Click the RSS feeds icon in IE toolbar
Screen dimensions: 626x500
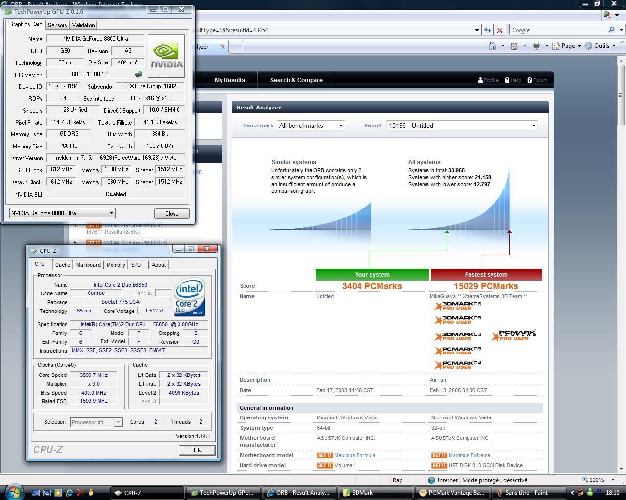coord(514,46)
